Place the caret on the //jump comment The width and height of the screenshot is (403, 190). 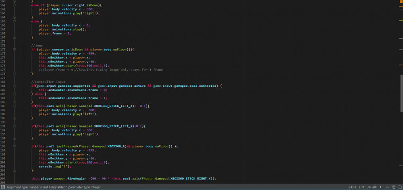pyautogui.click(x=37, y=46)
